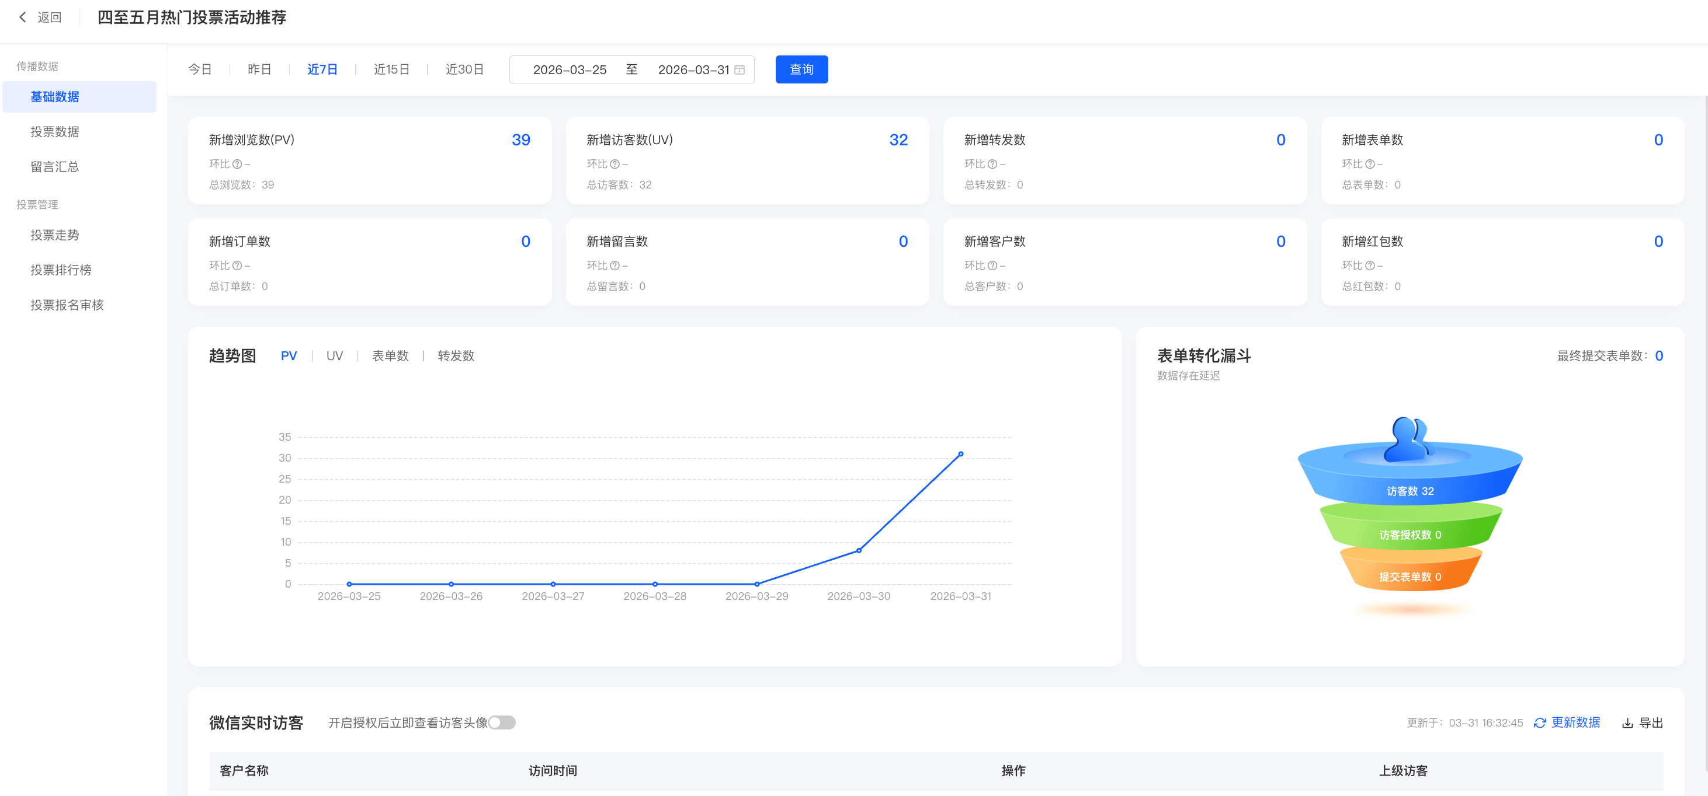Open 投票数据 in the sidebar

point(55,132)
